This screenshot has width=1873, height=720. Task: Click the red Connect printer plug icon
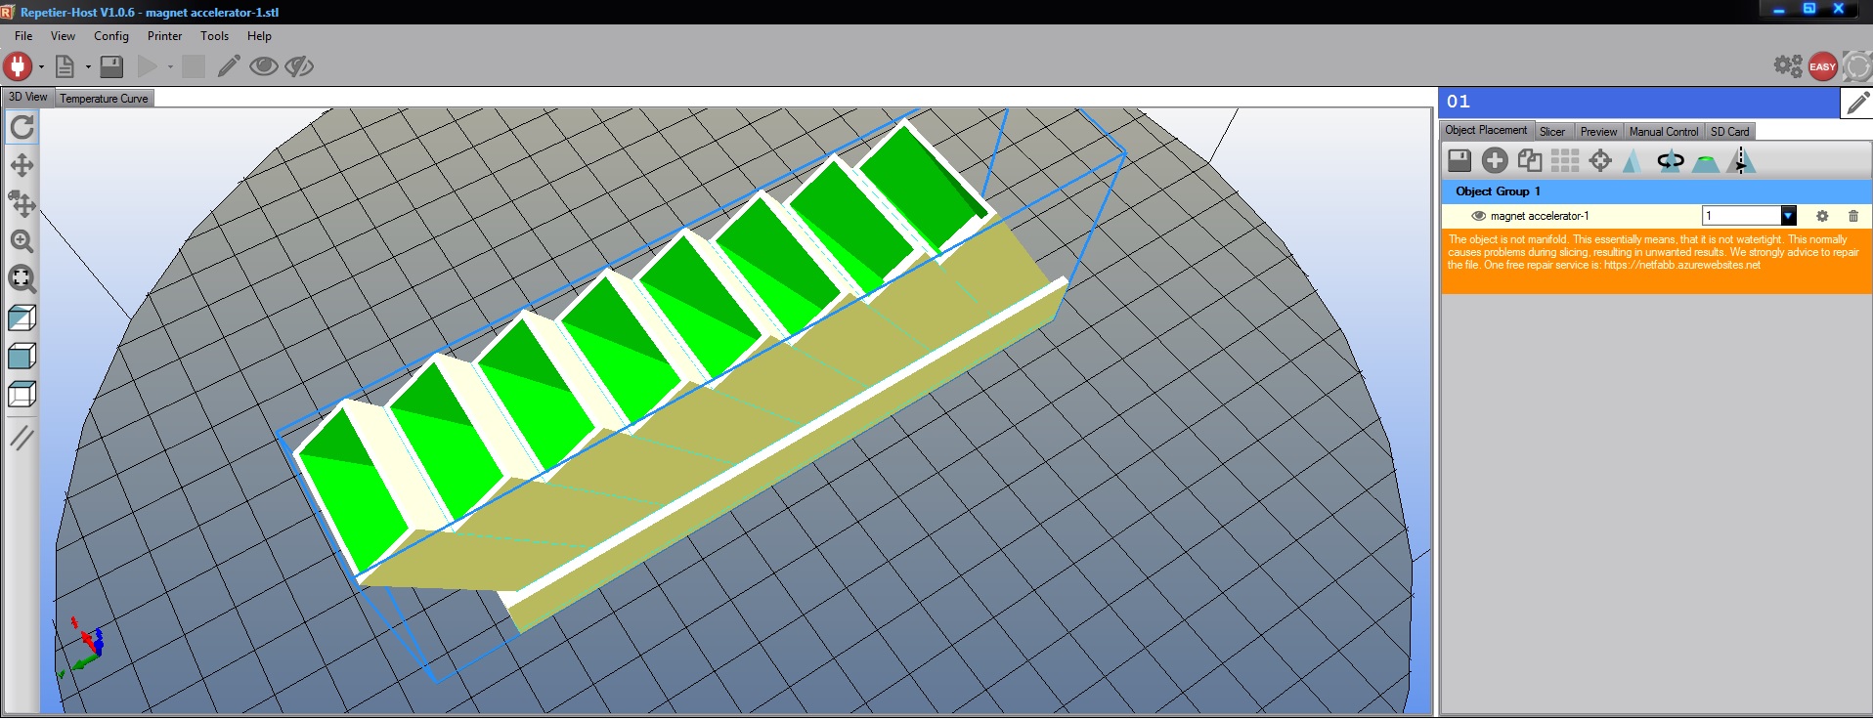[x=18, y=66]
